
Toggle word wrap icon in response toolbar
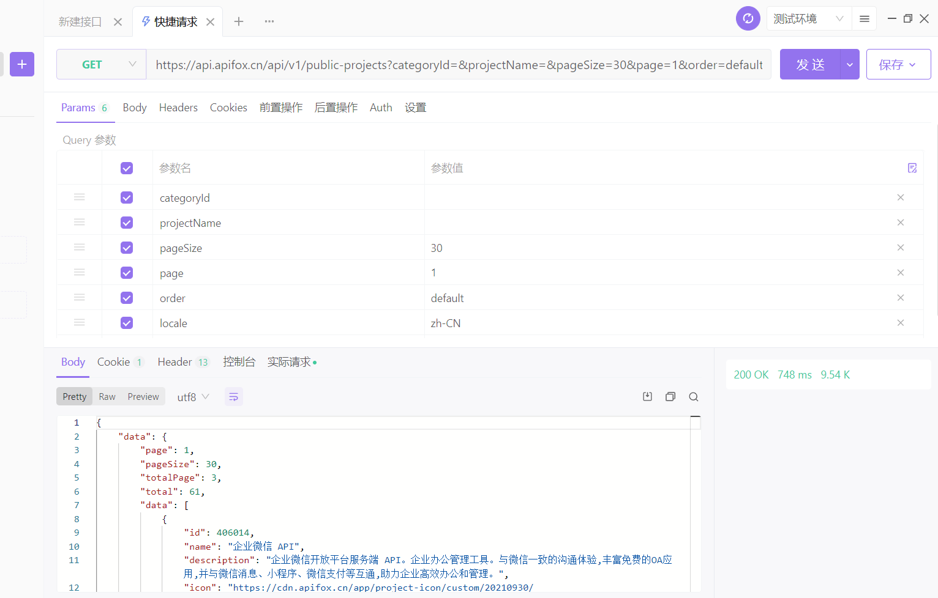233,397
